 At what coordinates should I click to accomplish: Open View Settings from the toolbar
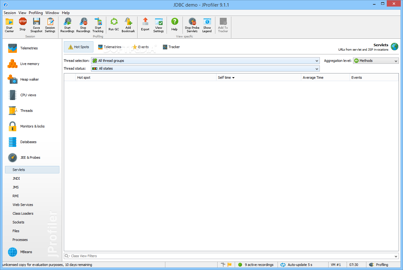(159, 25)
